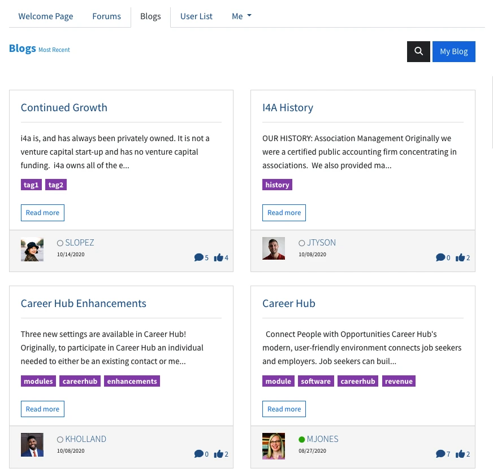493x473 pixels.
Task: View comments on Continued Growth post
Action: click(x=200, y=257)
